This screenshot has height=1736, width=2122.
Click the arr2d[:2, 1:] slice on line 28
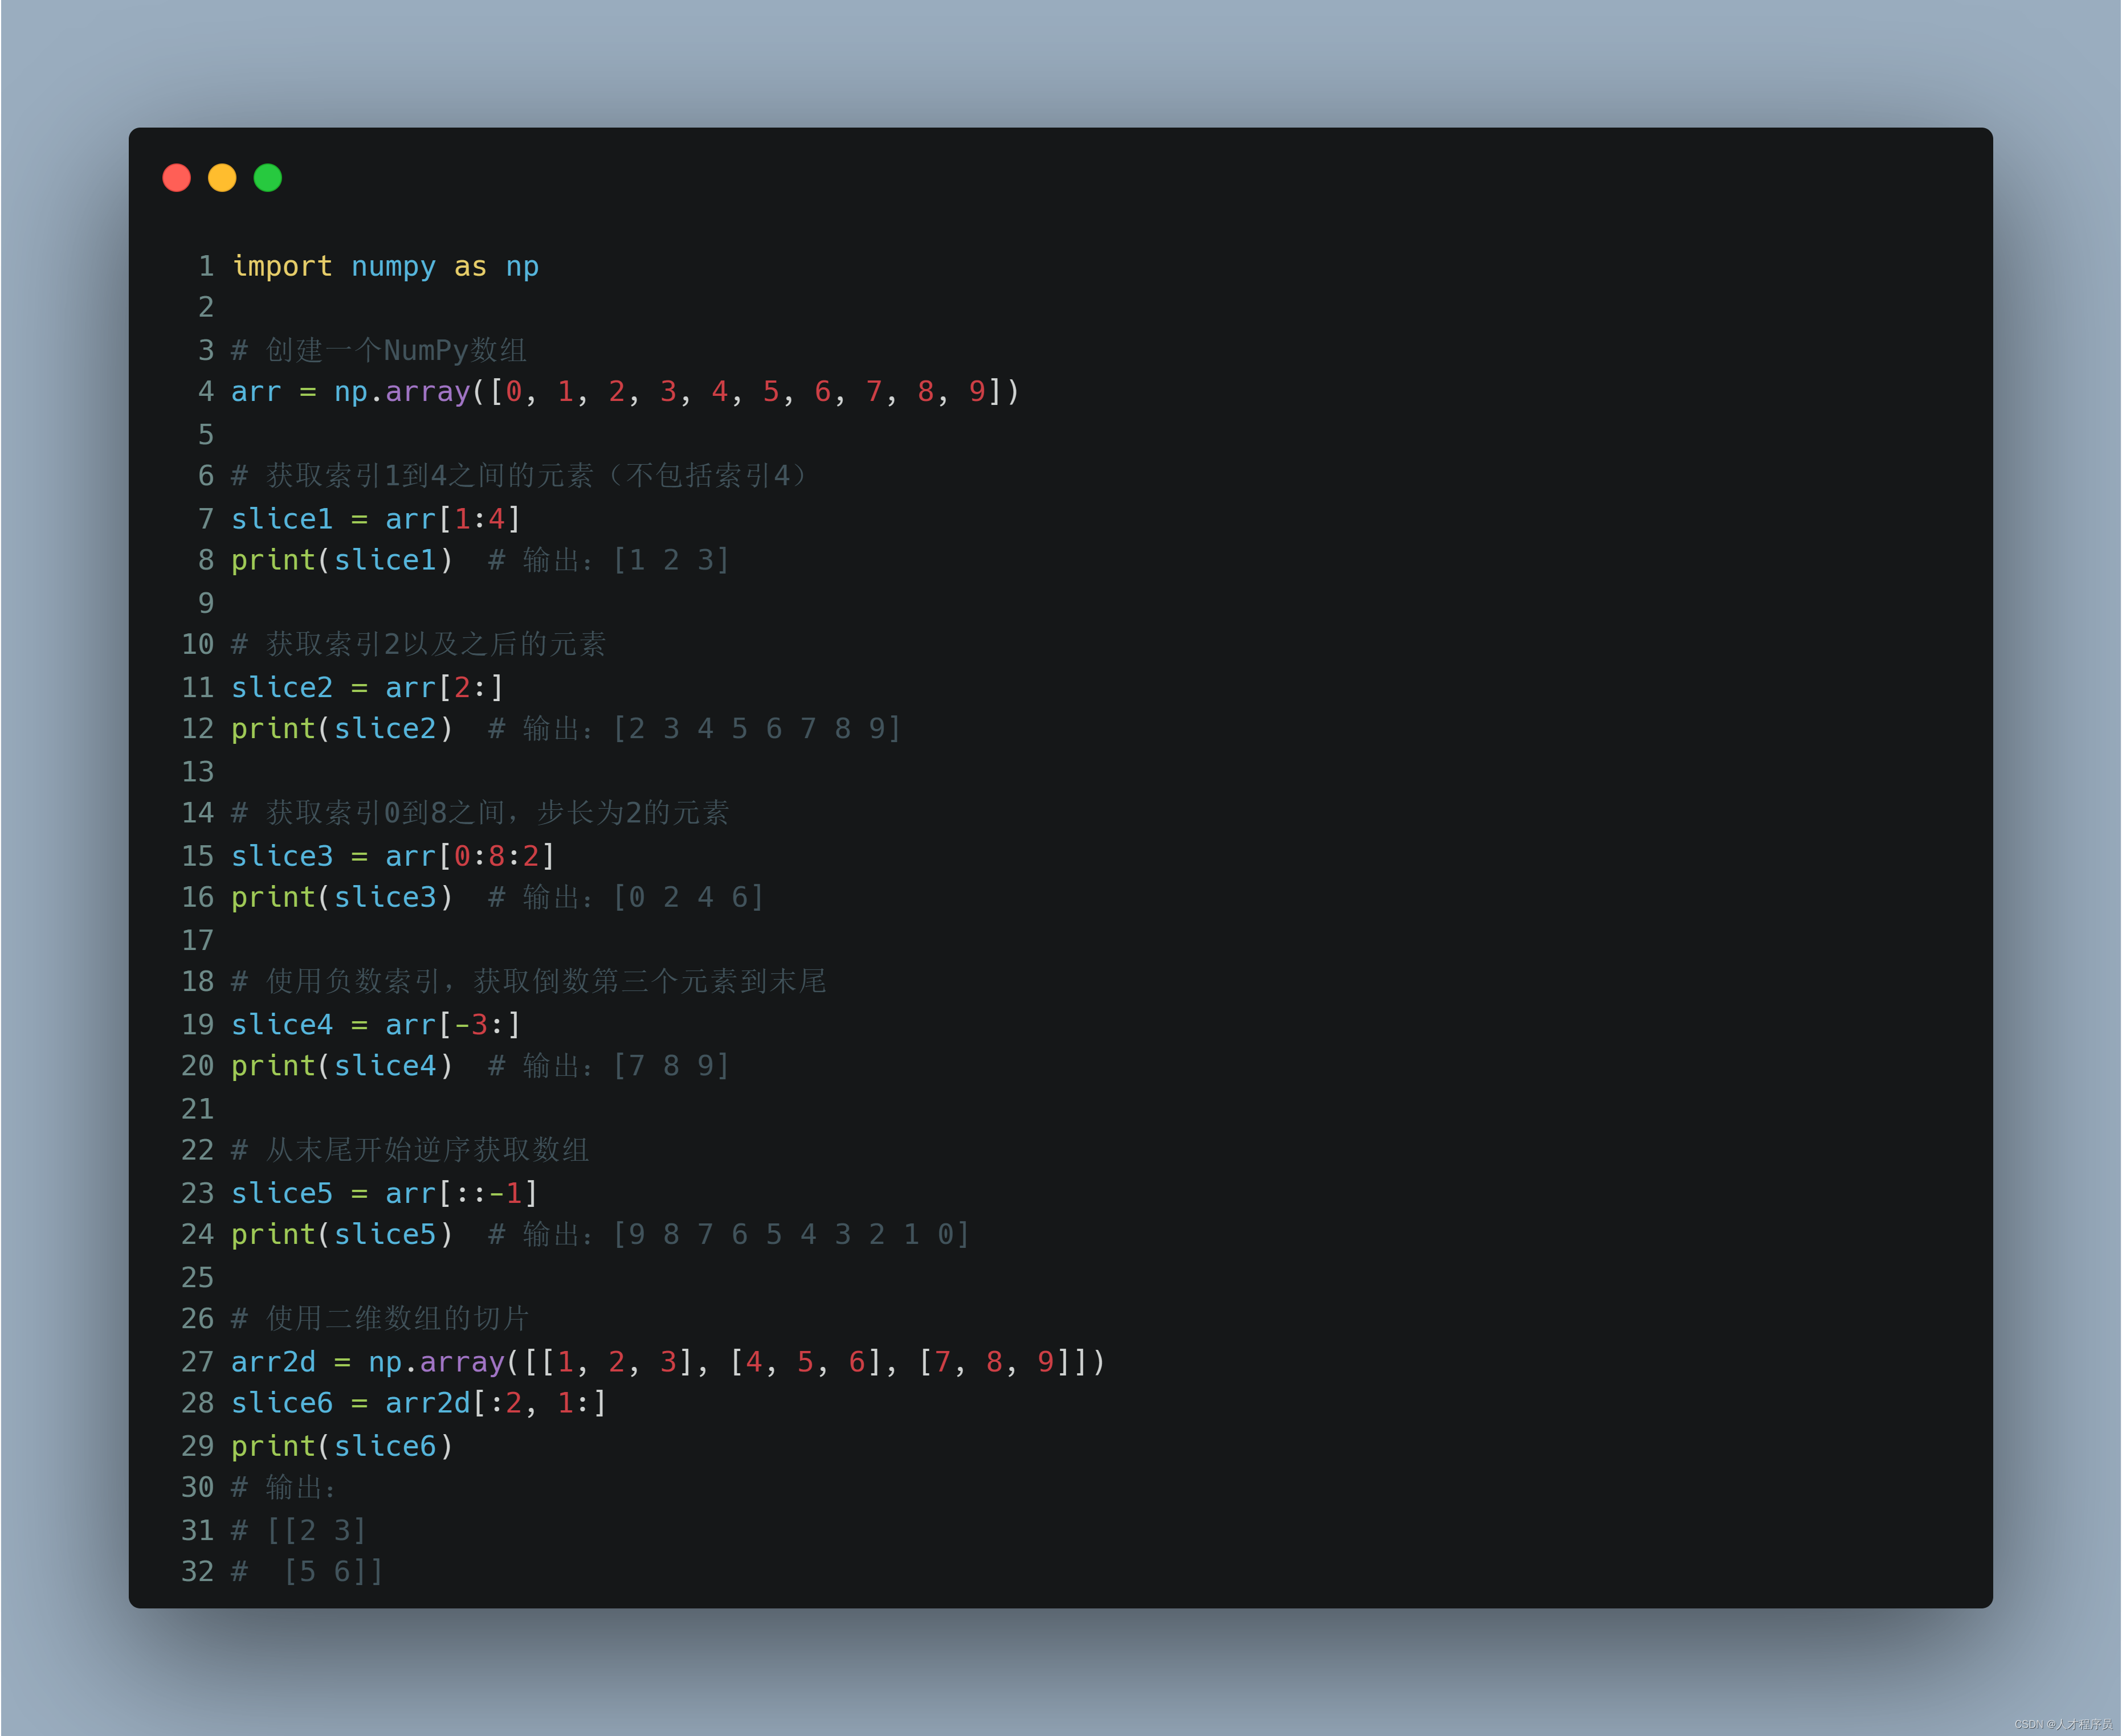(x=496, y=1403)
